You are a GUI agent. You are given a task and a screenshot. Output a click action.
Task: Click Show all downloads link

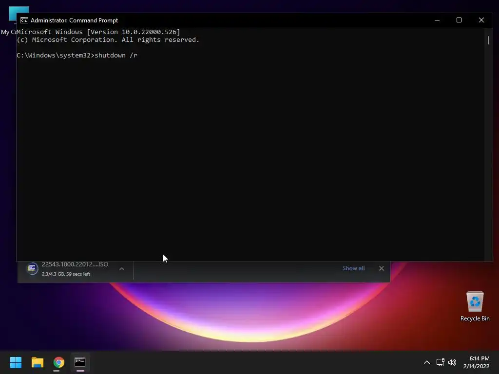pyautogui.click(x=353, y=268)
